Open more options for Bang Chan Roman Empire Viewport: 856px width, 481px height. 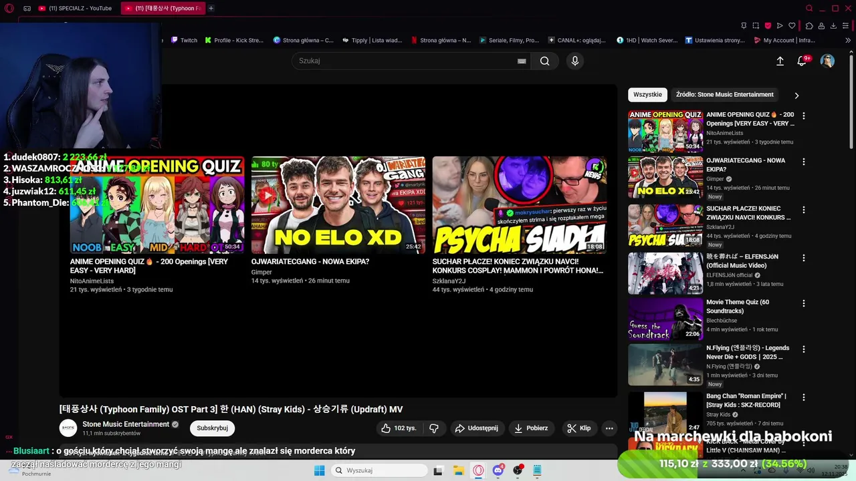click(804, 397)
